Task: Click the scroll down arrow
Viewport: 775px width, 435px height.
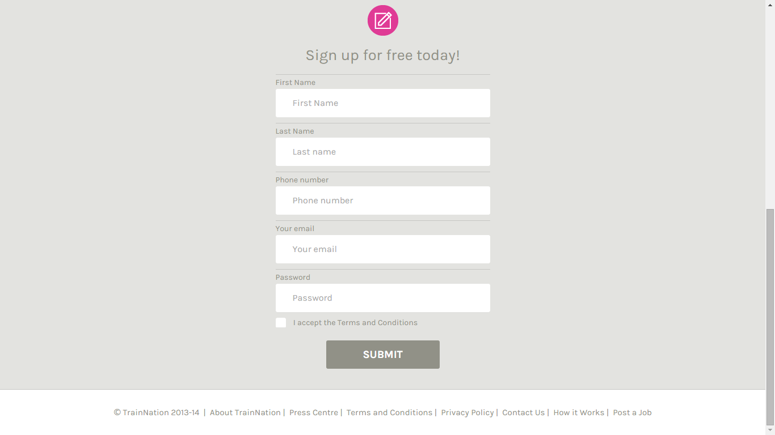Action: 770,430
